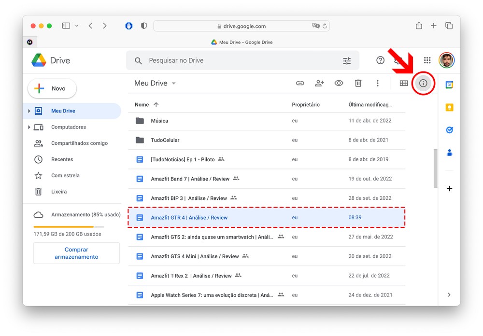The image size is (483, 336).
Task: Select the Apple Watch Series 7 document
Action: (x=267, y=295)
